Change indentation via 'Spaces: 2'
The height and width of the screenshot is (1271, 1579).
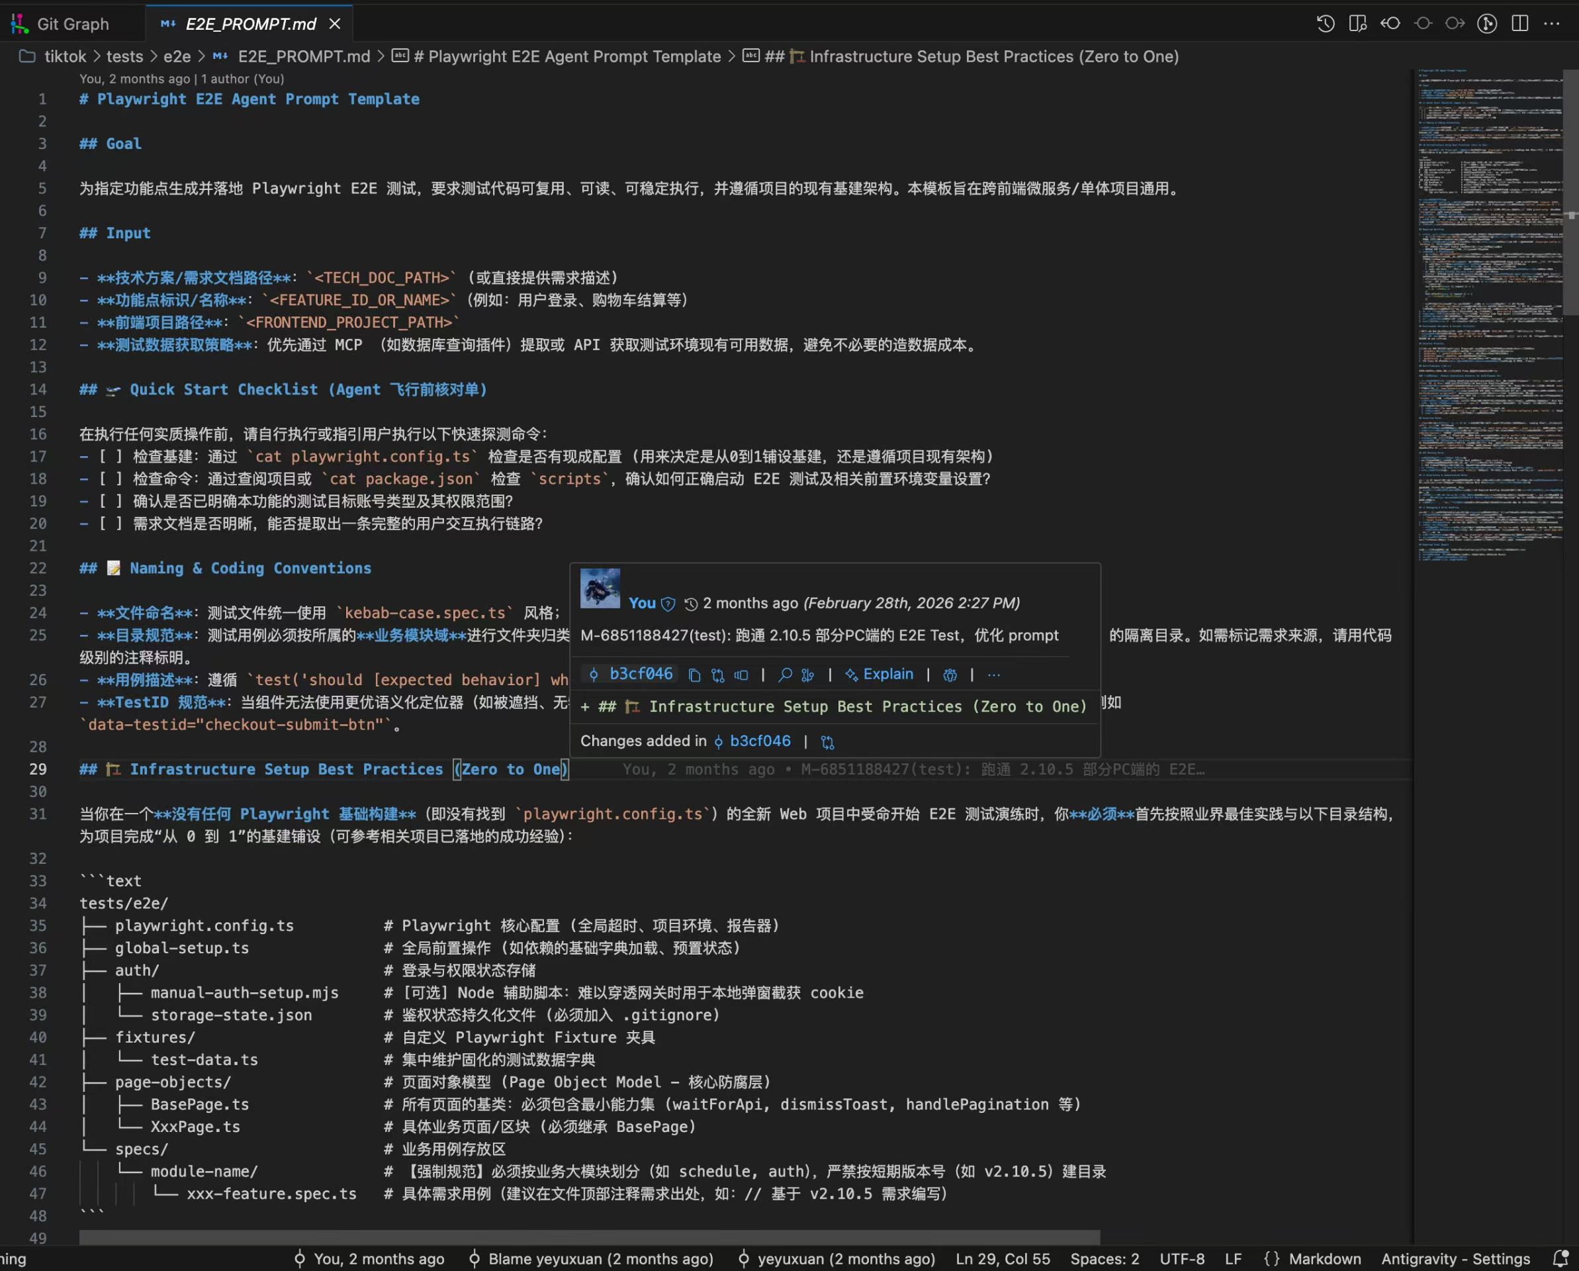(x=1105, y=1258)
